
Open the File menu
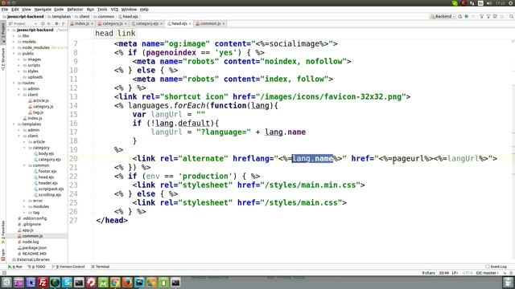click(5, 10)
